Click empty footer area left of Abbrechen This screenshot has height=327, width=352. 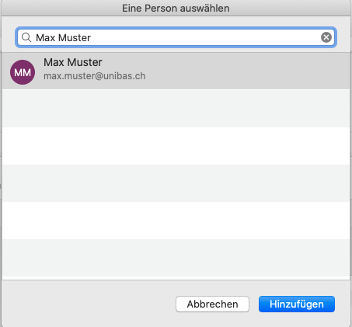(88, 304)
